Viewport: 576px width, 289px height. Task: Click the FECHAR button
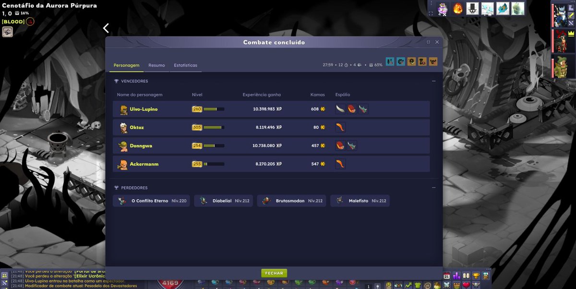[274, 273]
